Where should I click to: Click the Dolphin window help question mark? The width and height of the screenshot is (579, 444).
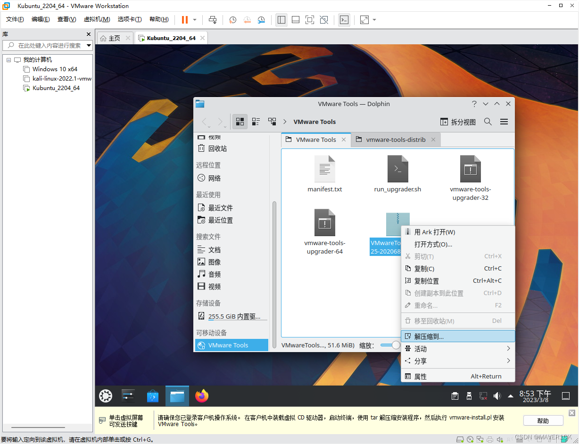[474, 104]
